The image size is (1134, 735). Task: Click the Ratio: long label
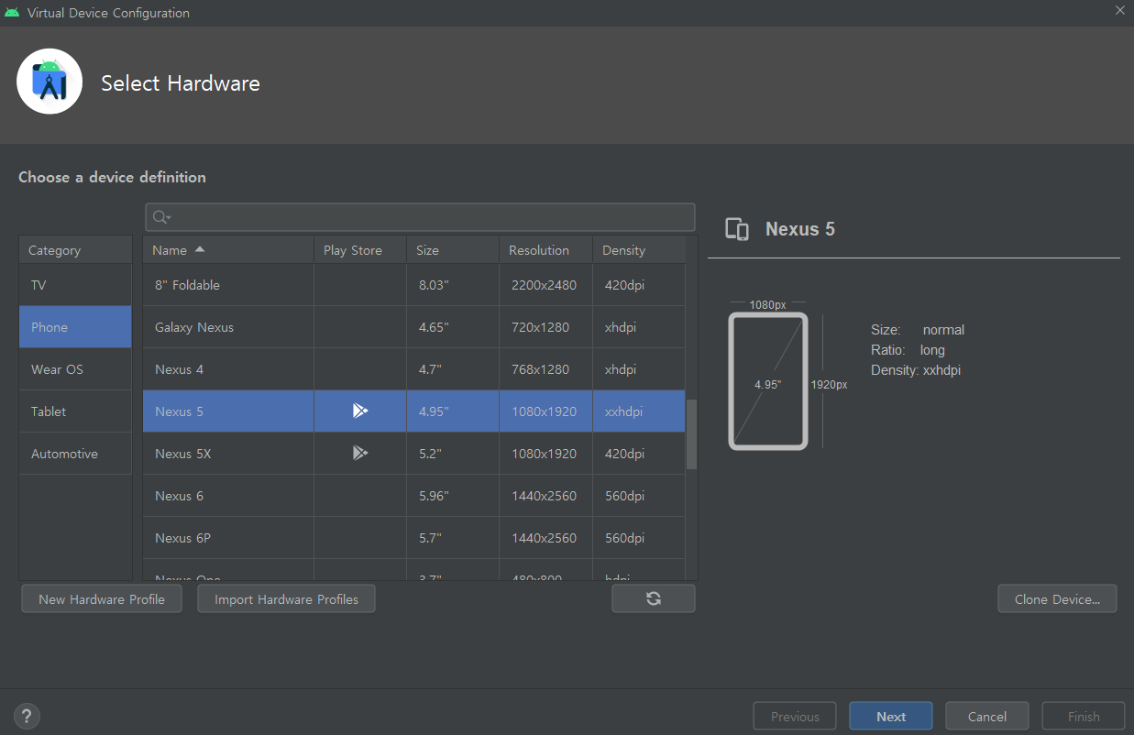(x=908, y=350)
